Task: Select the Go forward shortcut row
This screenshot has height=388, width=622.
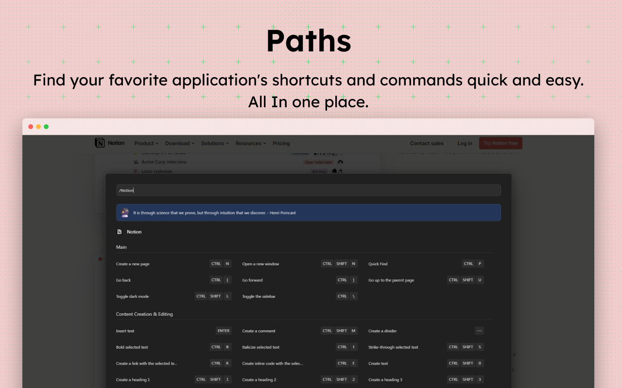Action: point(300,280)
